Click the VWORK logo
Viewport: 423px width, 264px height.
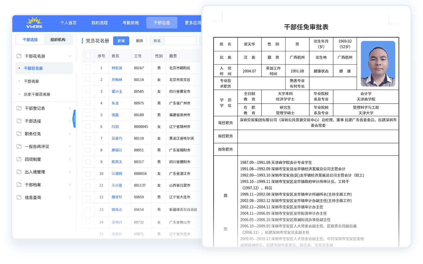pos(34,23)
